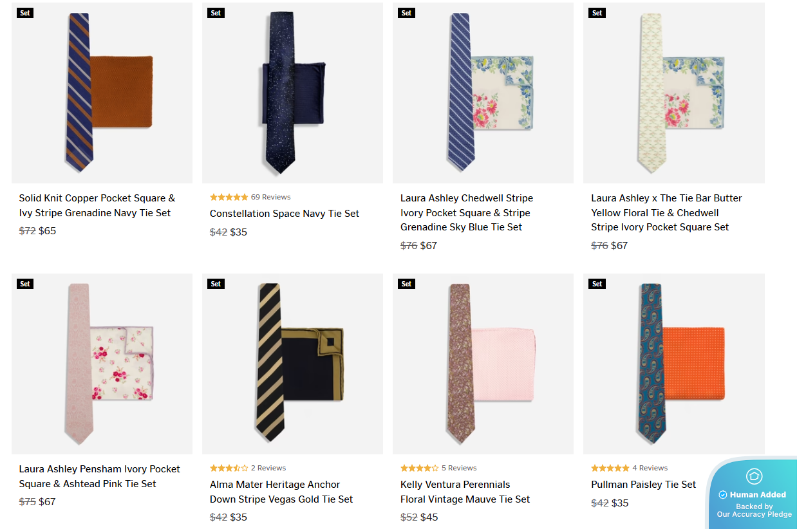This screenshot has height=529, width=797.
Task: Click Pullman Paisley five-star rating
Action: [610, 468]
